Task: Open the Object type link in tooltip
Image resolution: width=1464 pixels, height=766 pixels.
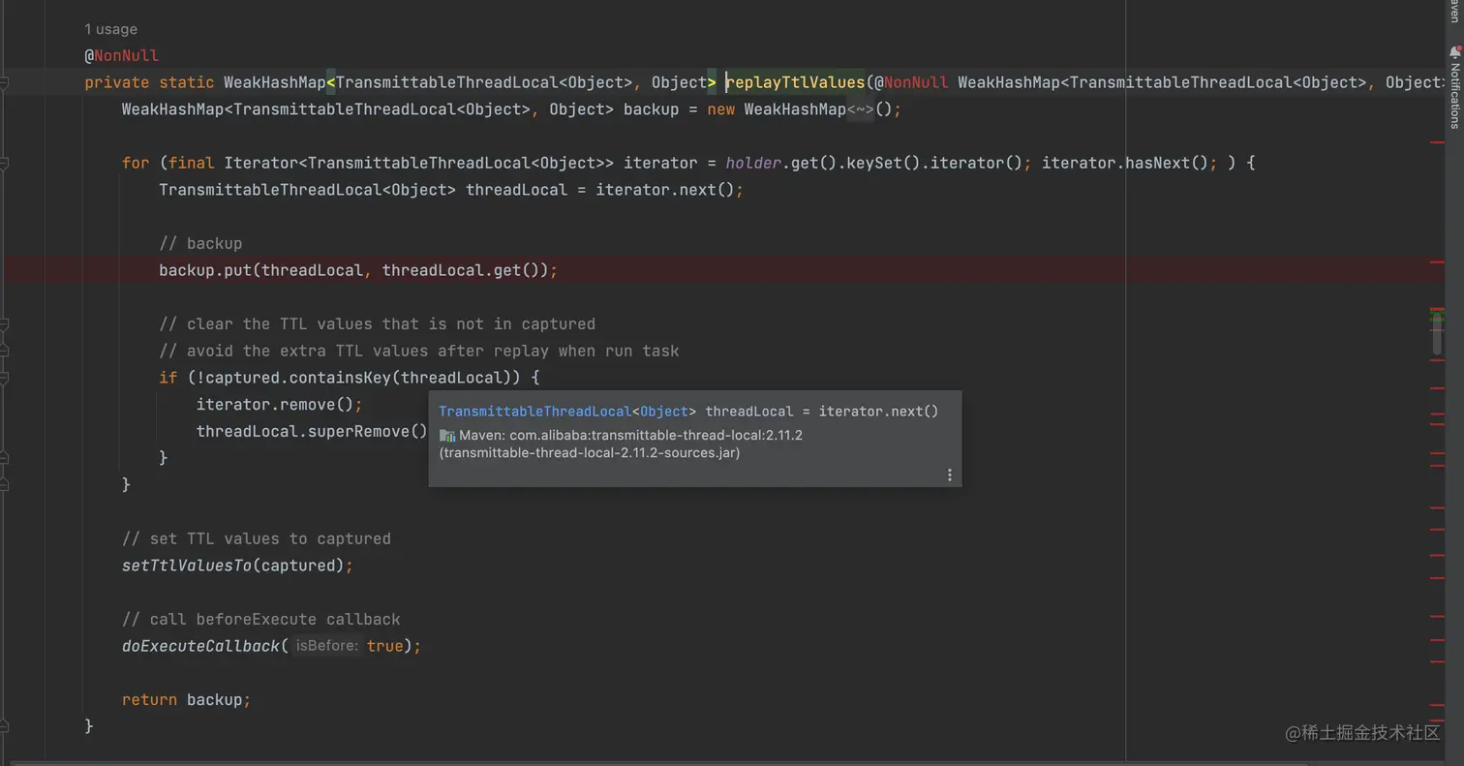Action: coord(663,412)
